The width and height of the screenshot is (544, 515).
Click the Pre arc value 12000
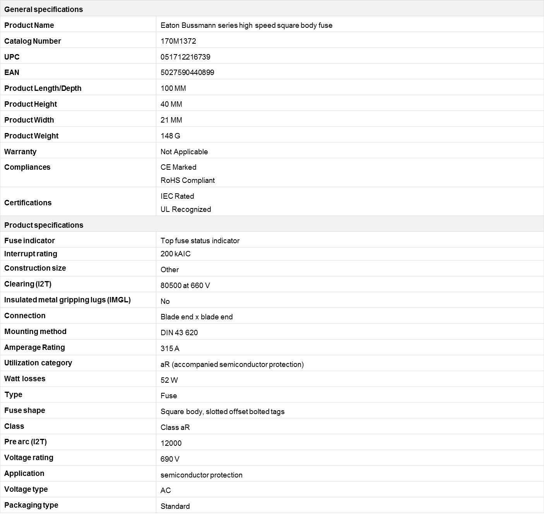pyautogui.click(x=171, y=443)
